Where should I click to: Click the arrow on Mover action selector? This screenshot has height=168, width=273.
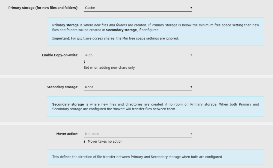point(191,134)
